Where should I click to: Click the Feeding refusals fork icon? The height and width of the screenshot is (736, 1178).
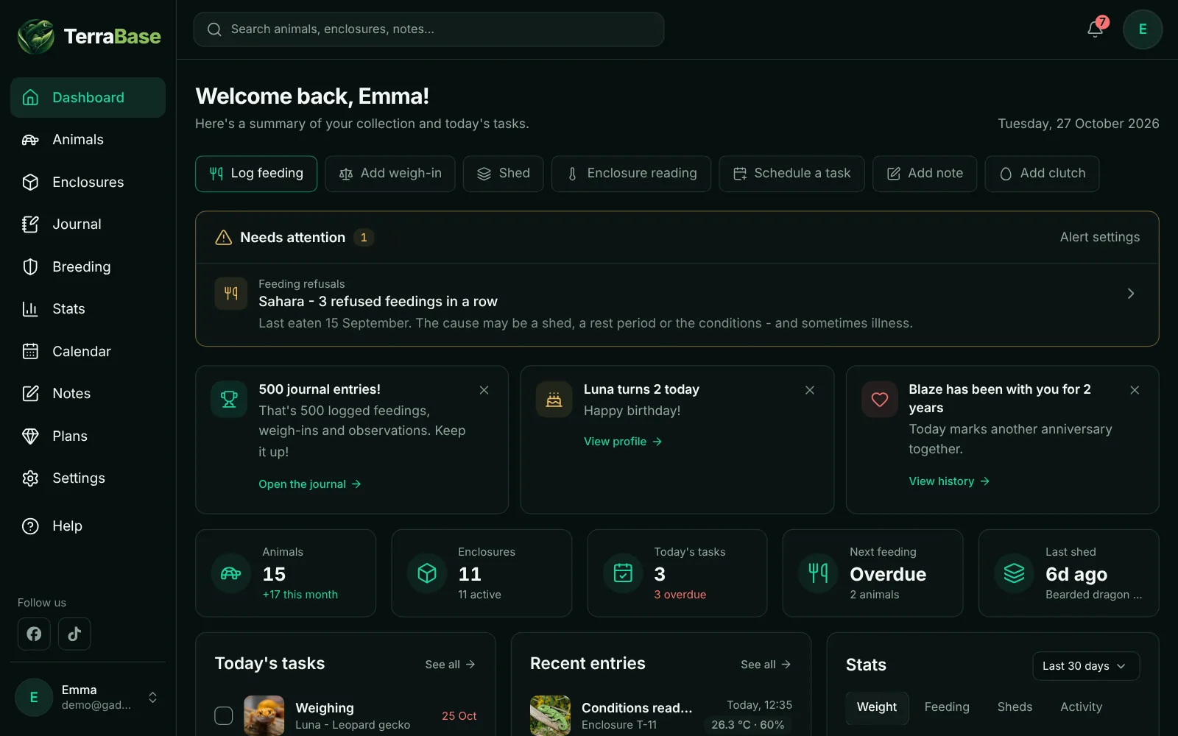click(x=231, y=294)
